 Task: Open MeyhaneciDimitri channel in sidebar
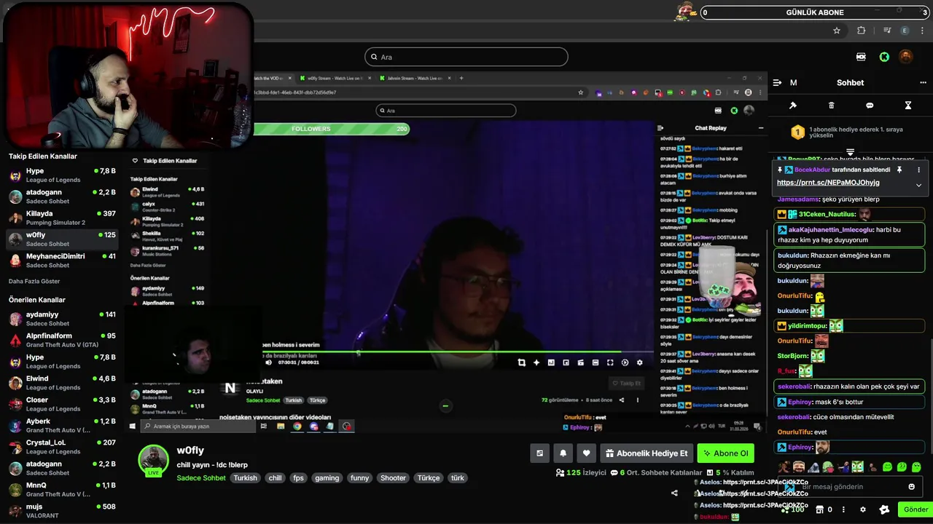coord(62,261)
